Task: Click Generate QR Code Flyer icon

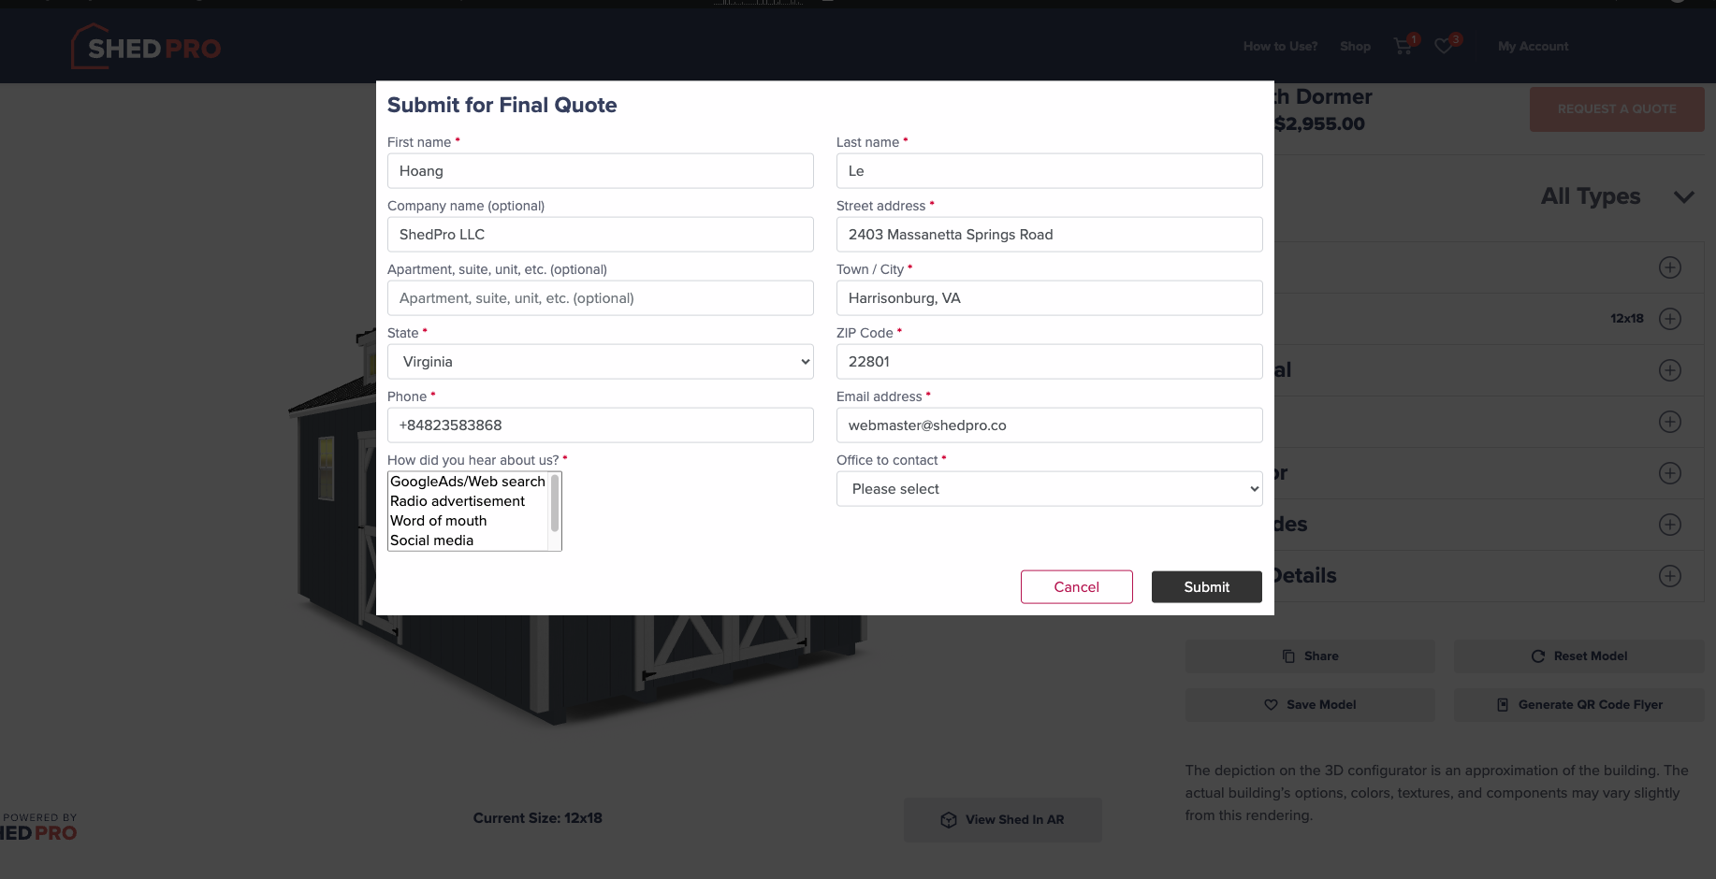Action: click(x=1503, y=705)
